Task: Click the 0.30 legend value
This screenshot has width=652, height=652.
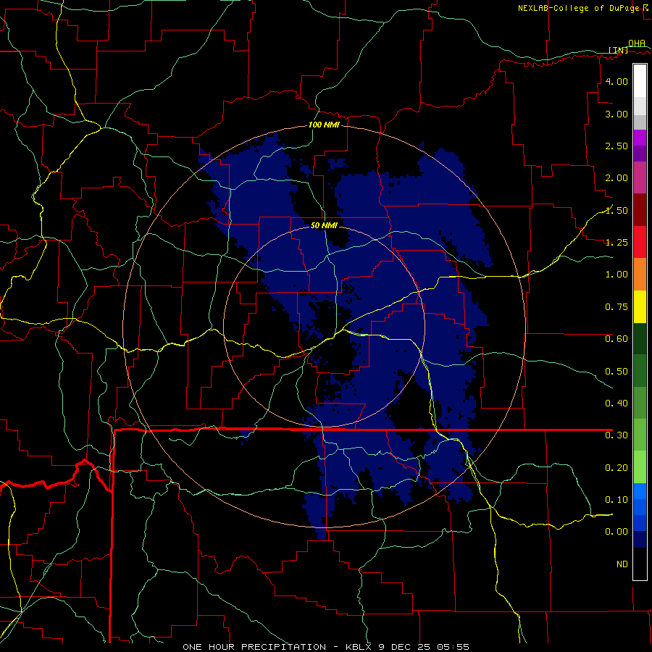Action: [617, 435]
